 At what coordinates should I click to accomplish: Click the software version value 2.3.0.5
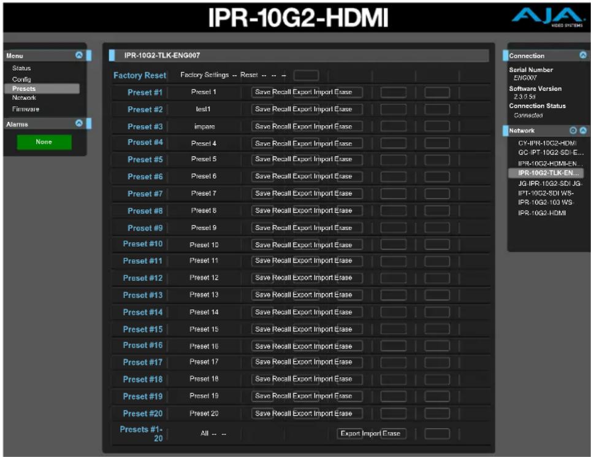tap(524, 96)
